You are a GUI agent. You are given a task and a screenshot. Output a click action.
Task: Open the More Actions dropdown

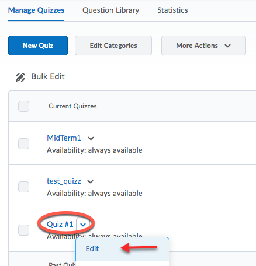coord(203,45)
